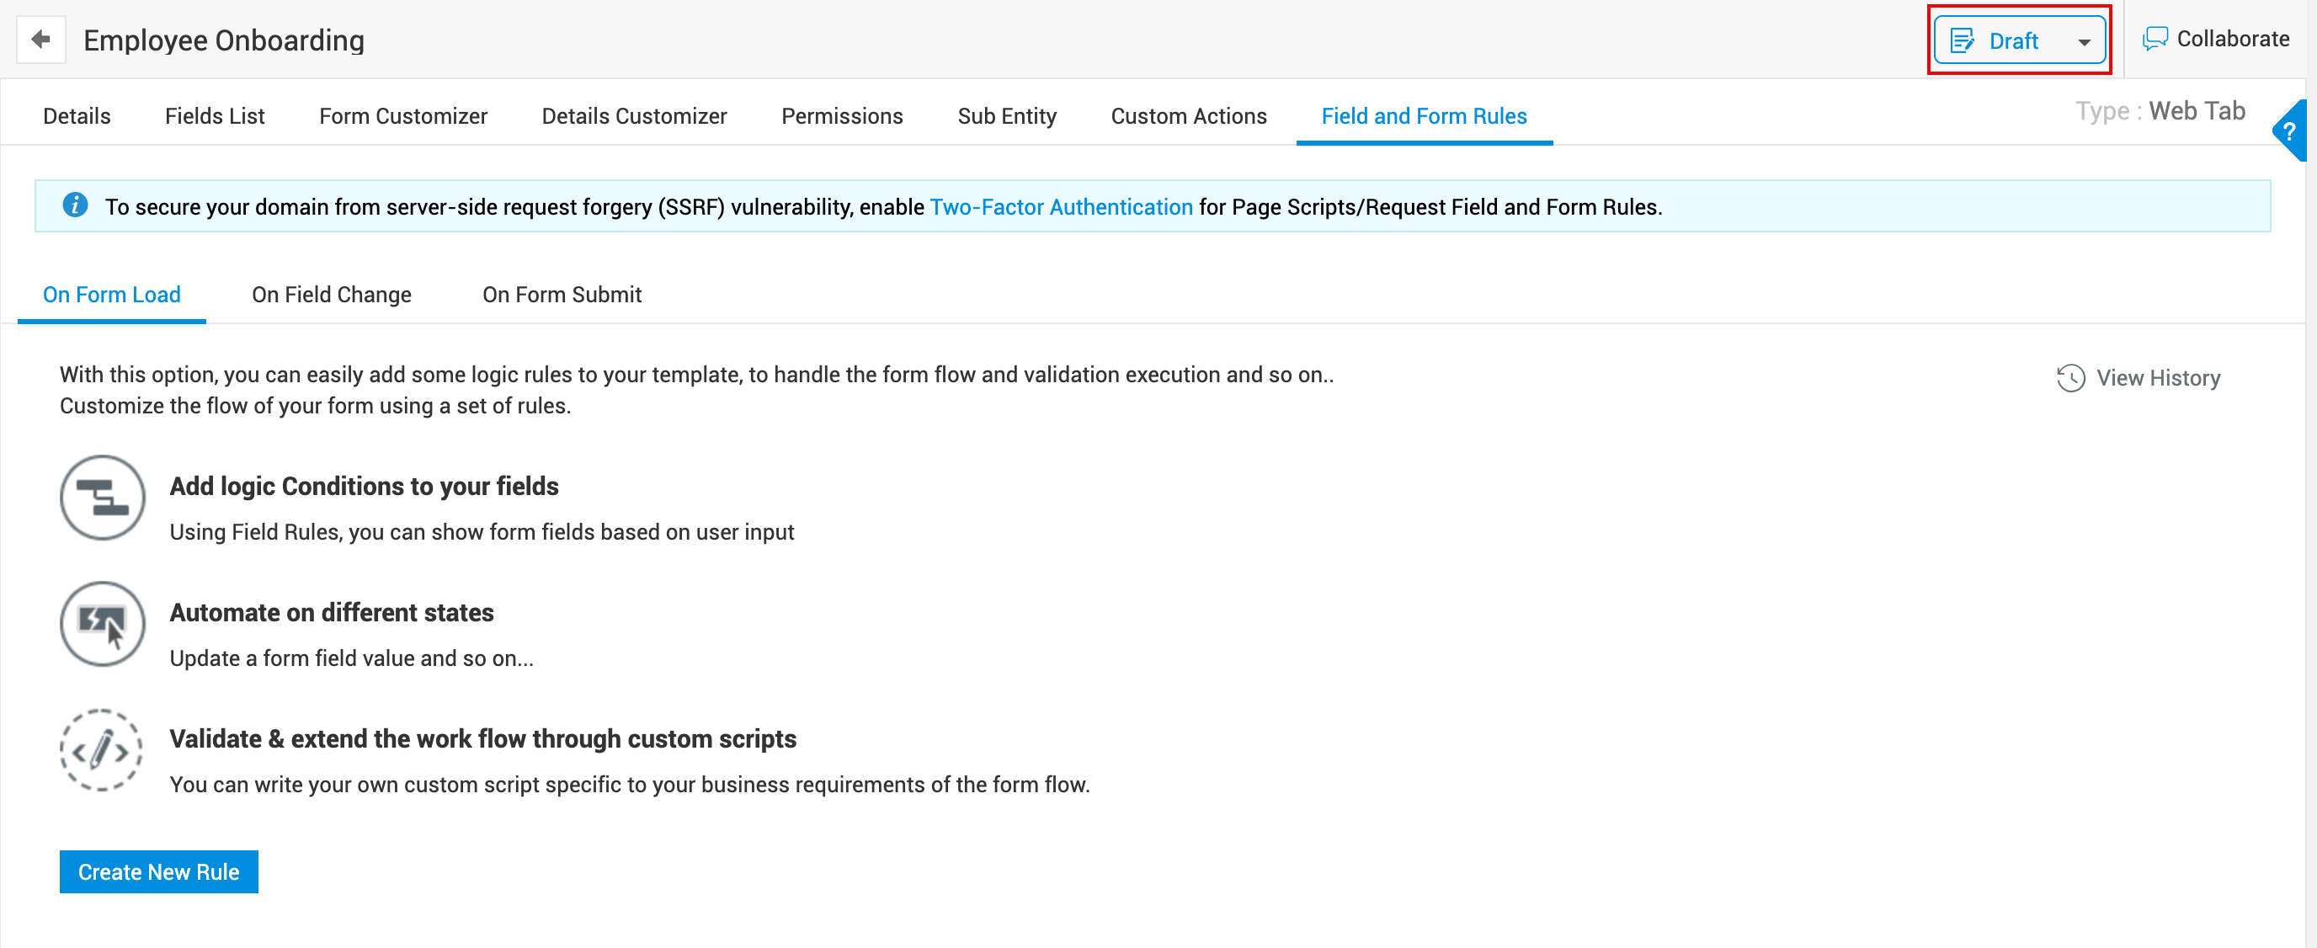Switch to On Form Submit tab
Screen dimensions: 2317x948
click(x=562, y=294)
